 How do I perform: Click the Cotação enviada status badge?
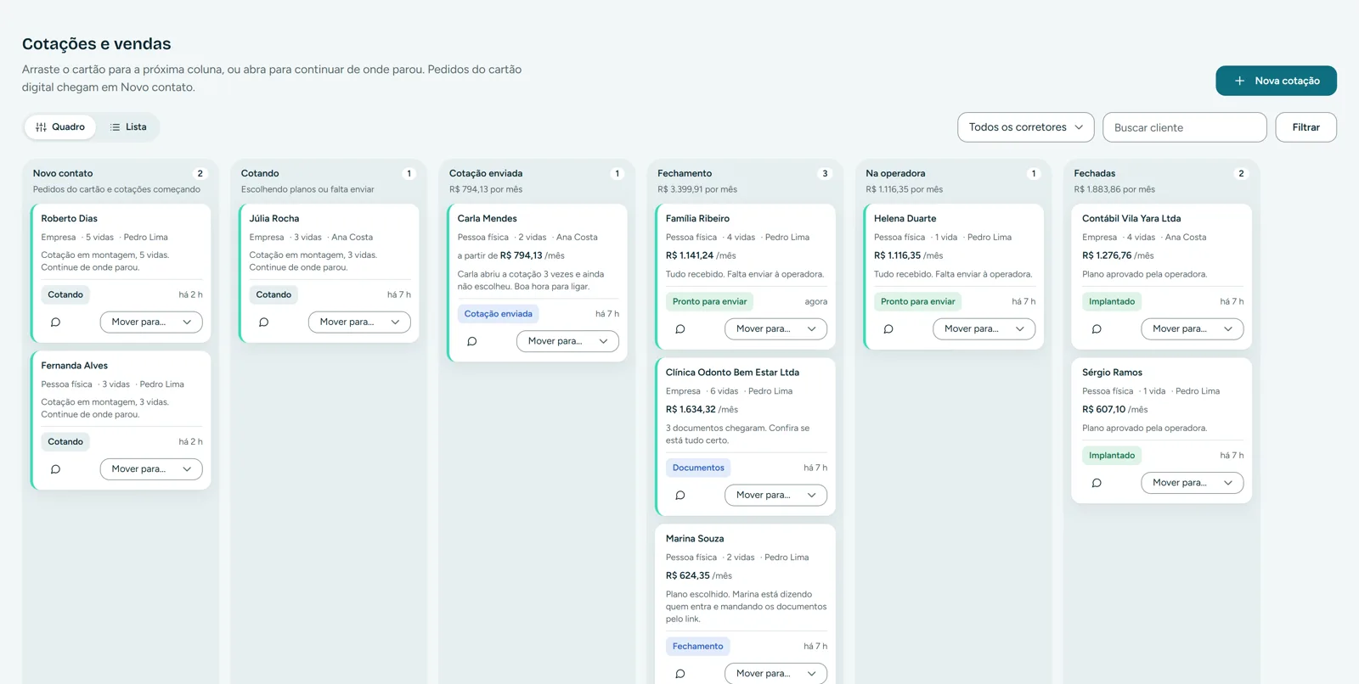[x=499, y=314]
